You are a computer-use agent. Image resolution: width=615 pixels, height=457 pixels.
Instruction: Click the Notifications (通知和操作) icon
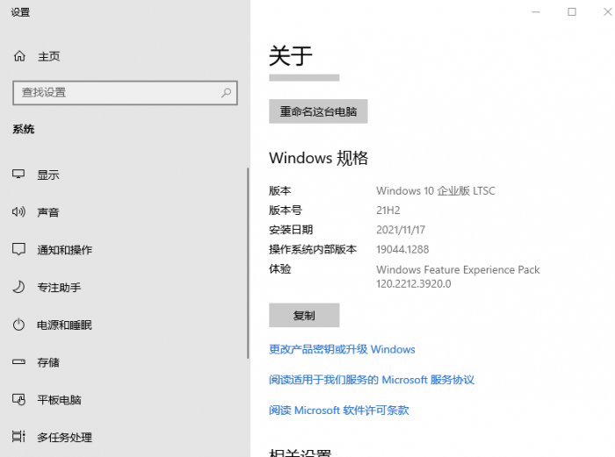point(18,249)
